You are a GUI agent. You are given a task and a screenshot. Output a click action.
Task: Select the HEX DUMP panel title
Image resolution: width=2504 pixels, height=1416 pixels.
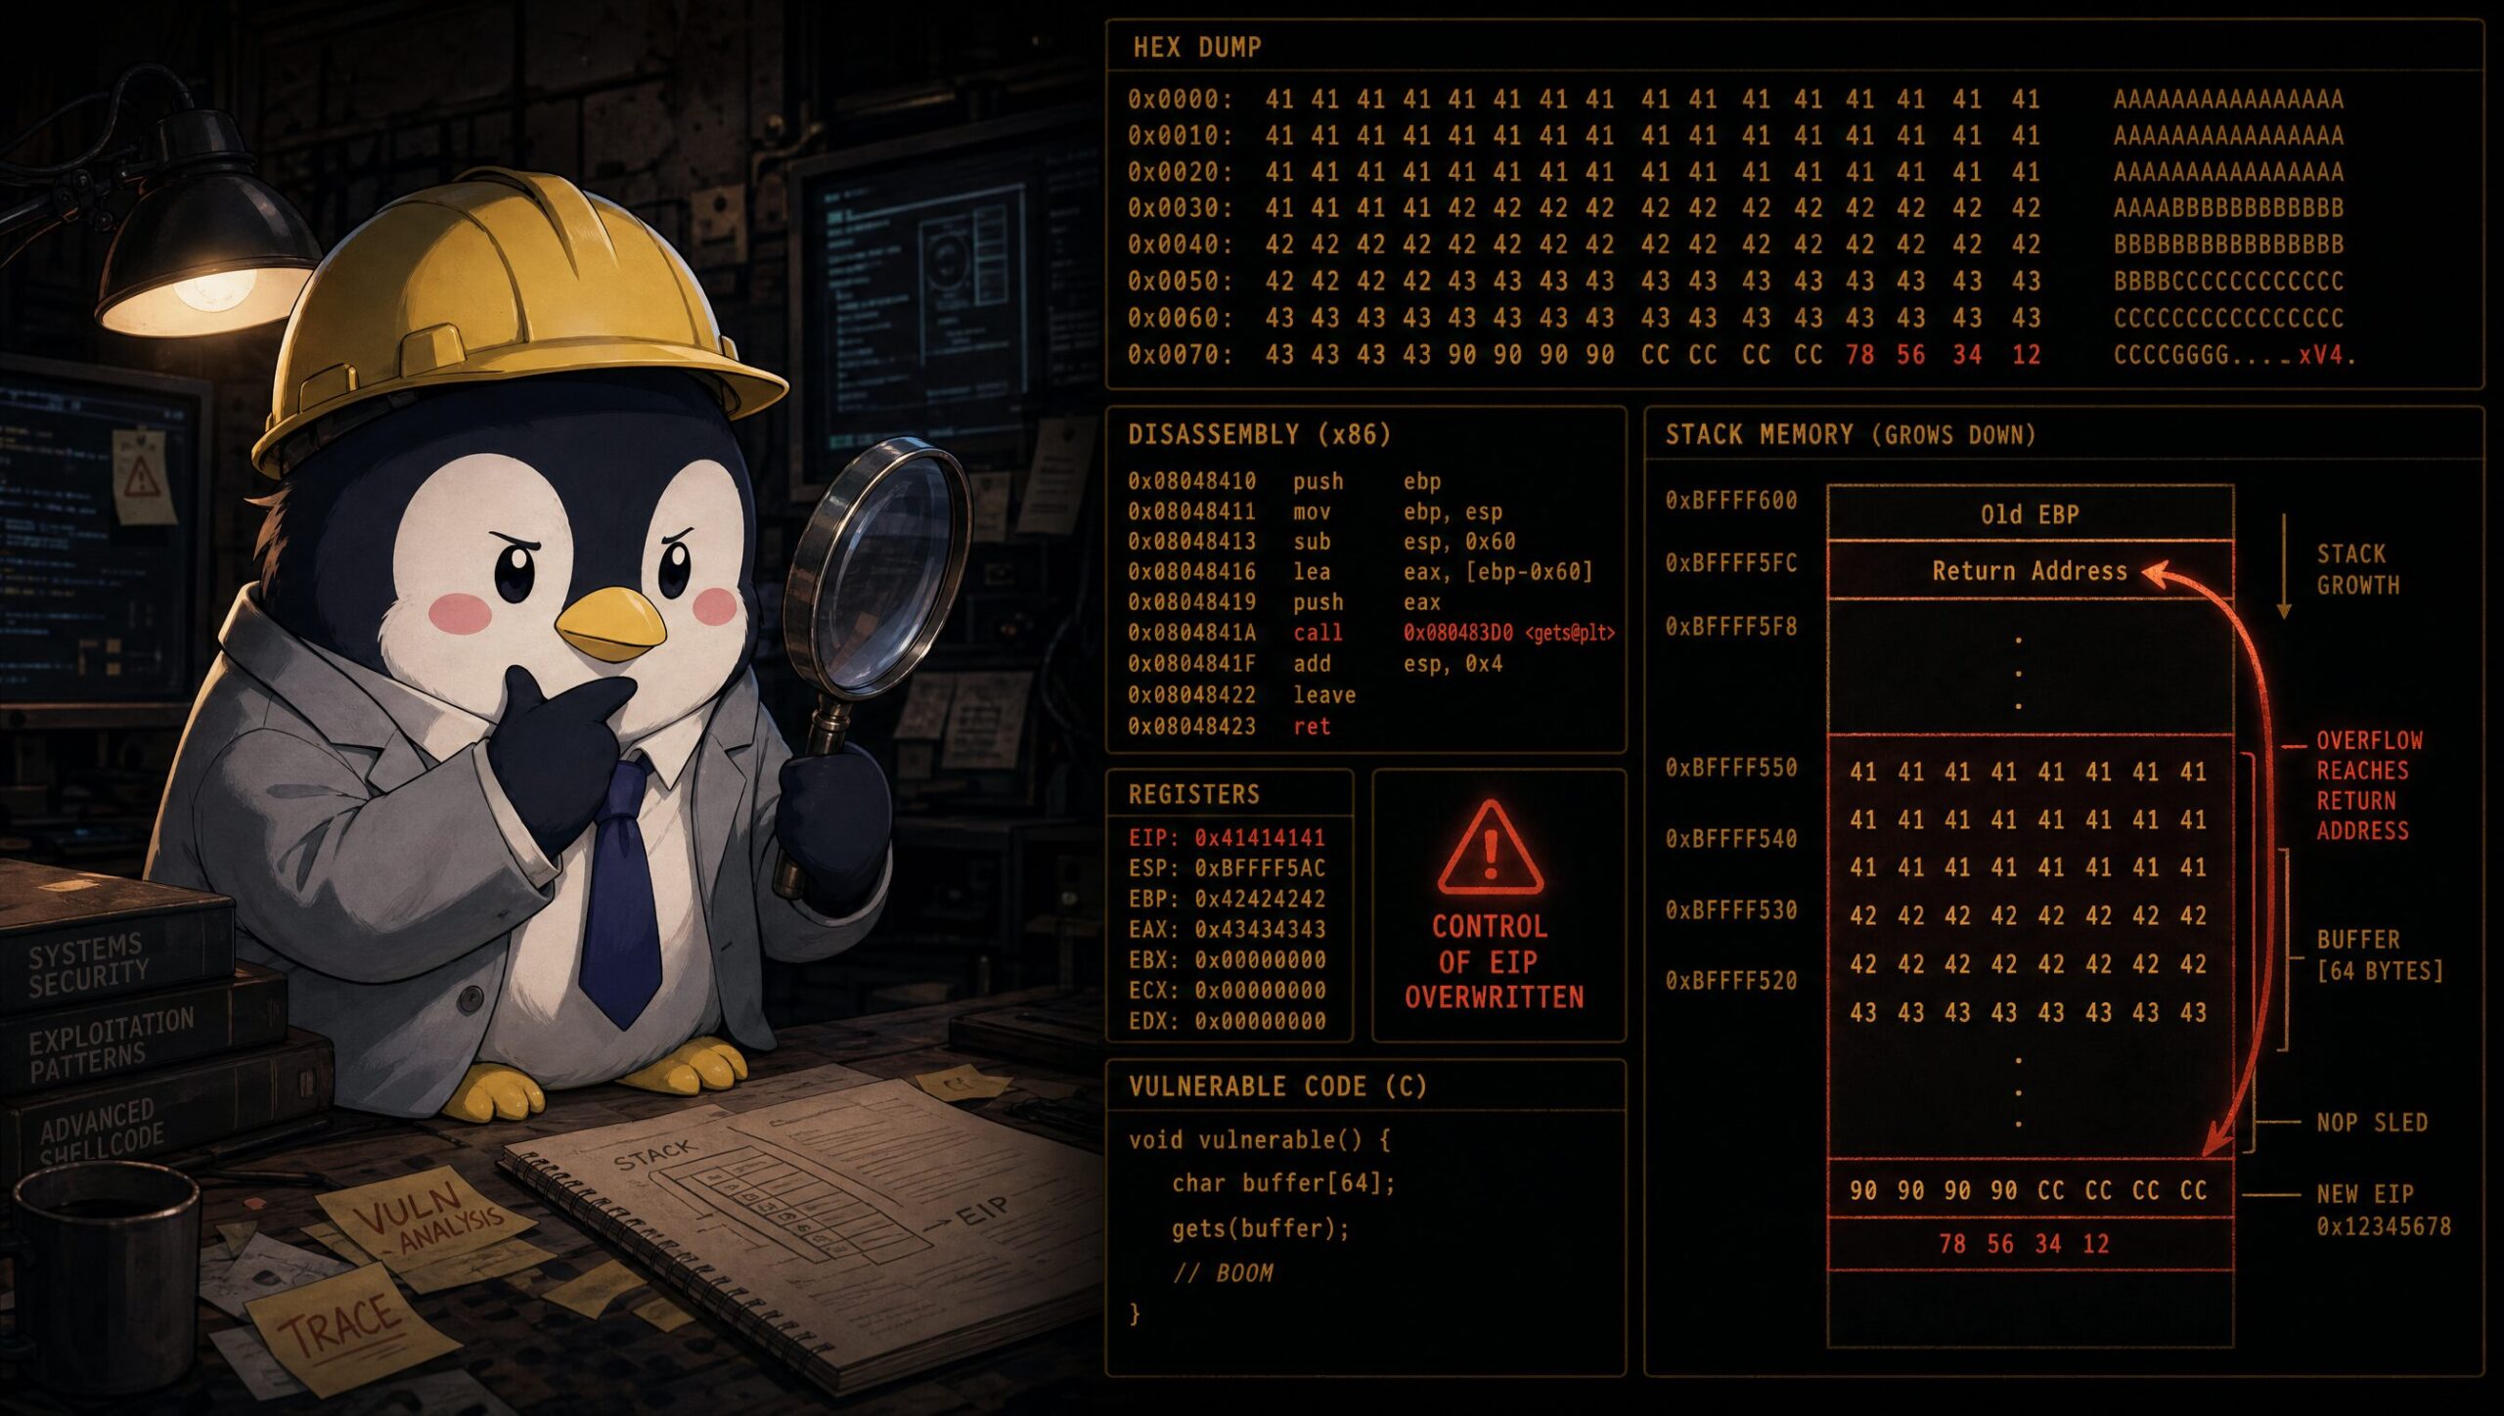[x=1197, y=47]
